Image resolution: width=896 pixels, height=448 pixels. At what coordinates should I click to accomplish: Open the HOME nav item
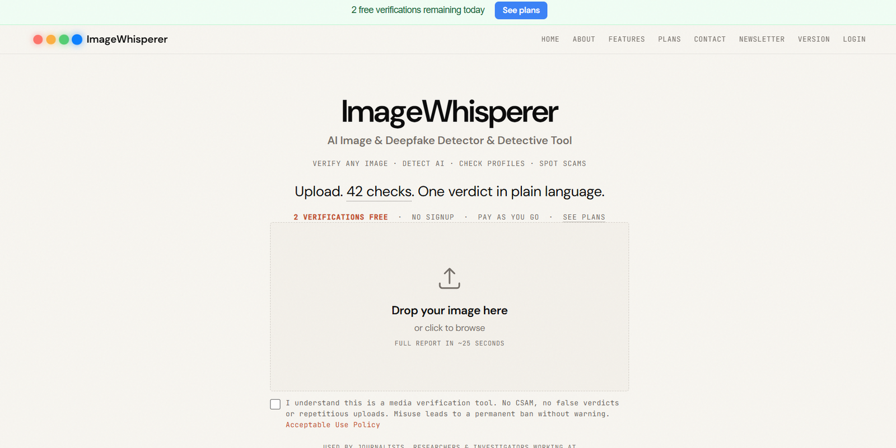pyautogui.click(x=550, y=39)
